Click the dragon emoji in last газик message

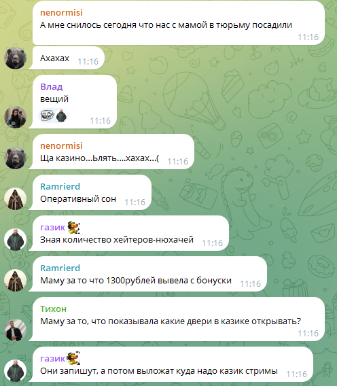73,358
